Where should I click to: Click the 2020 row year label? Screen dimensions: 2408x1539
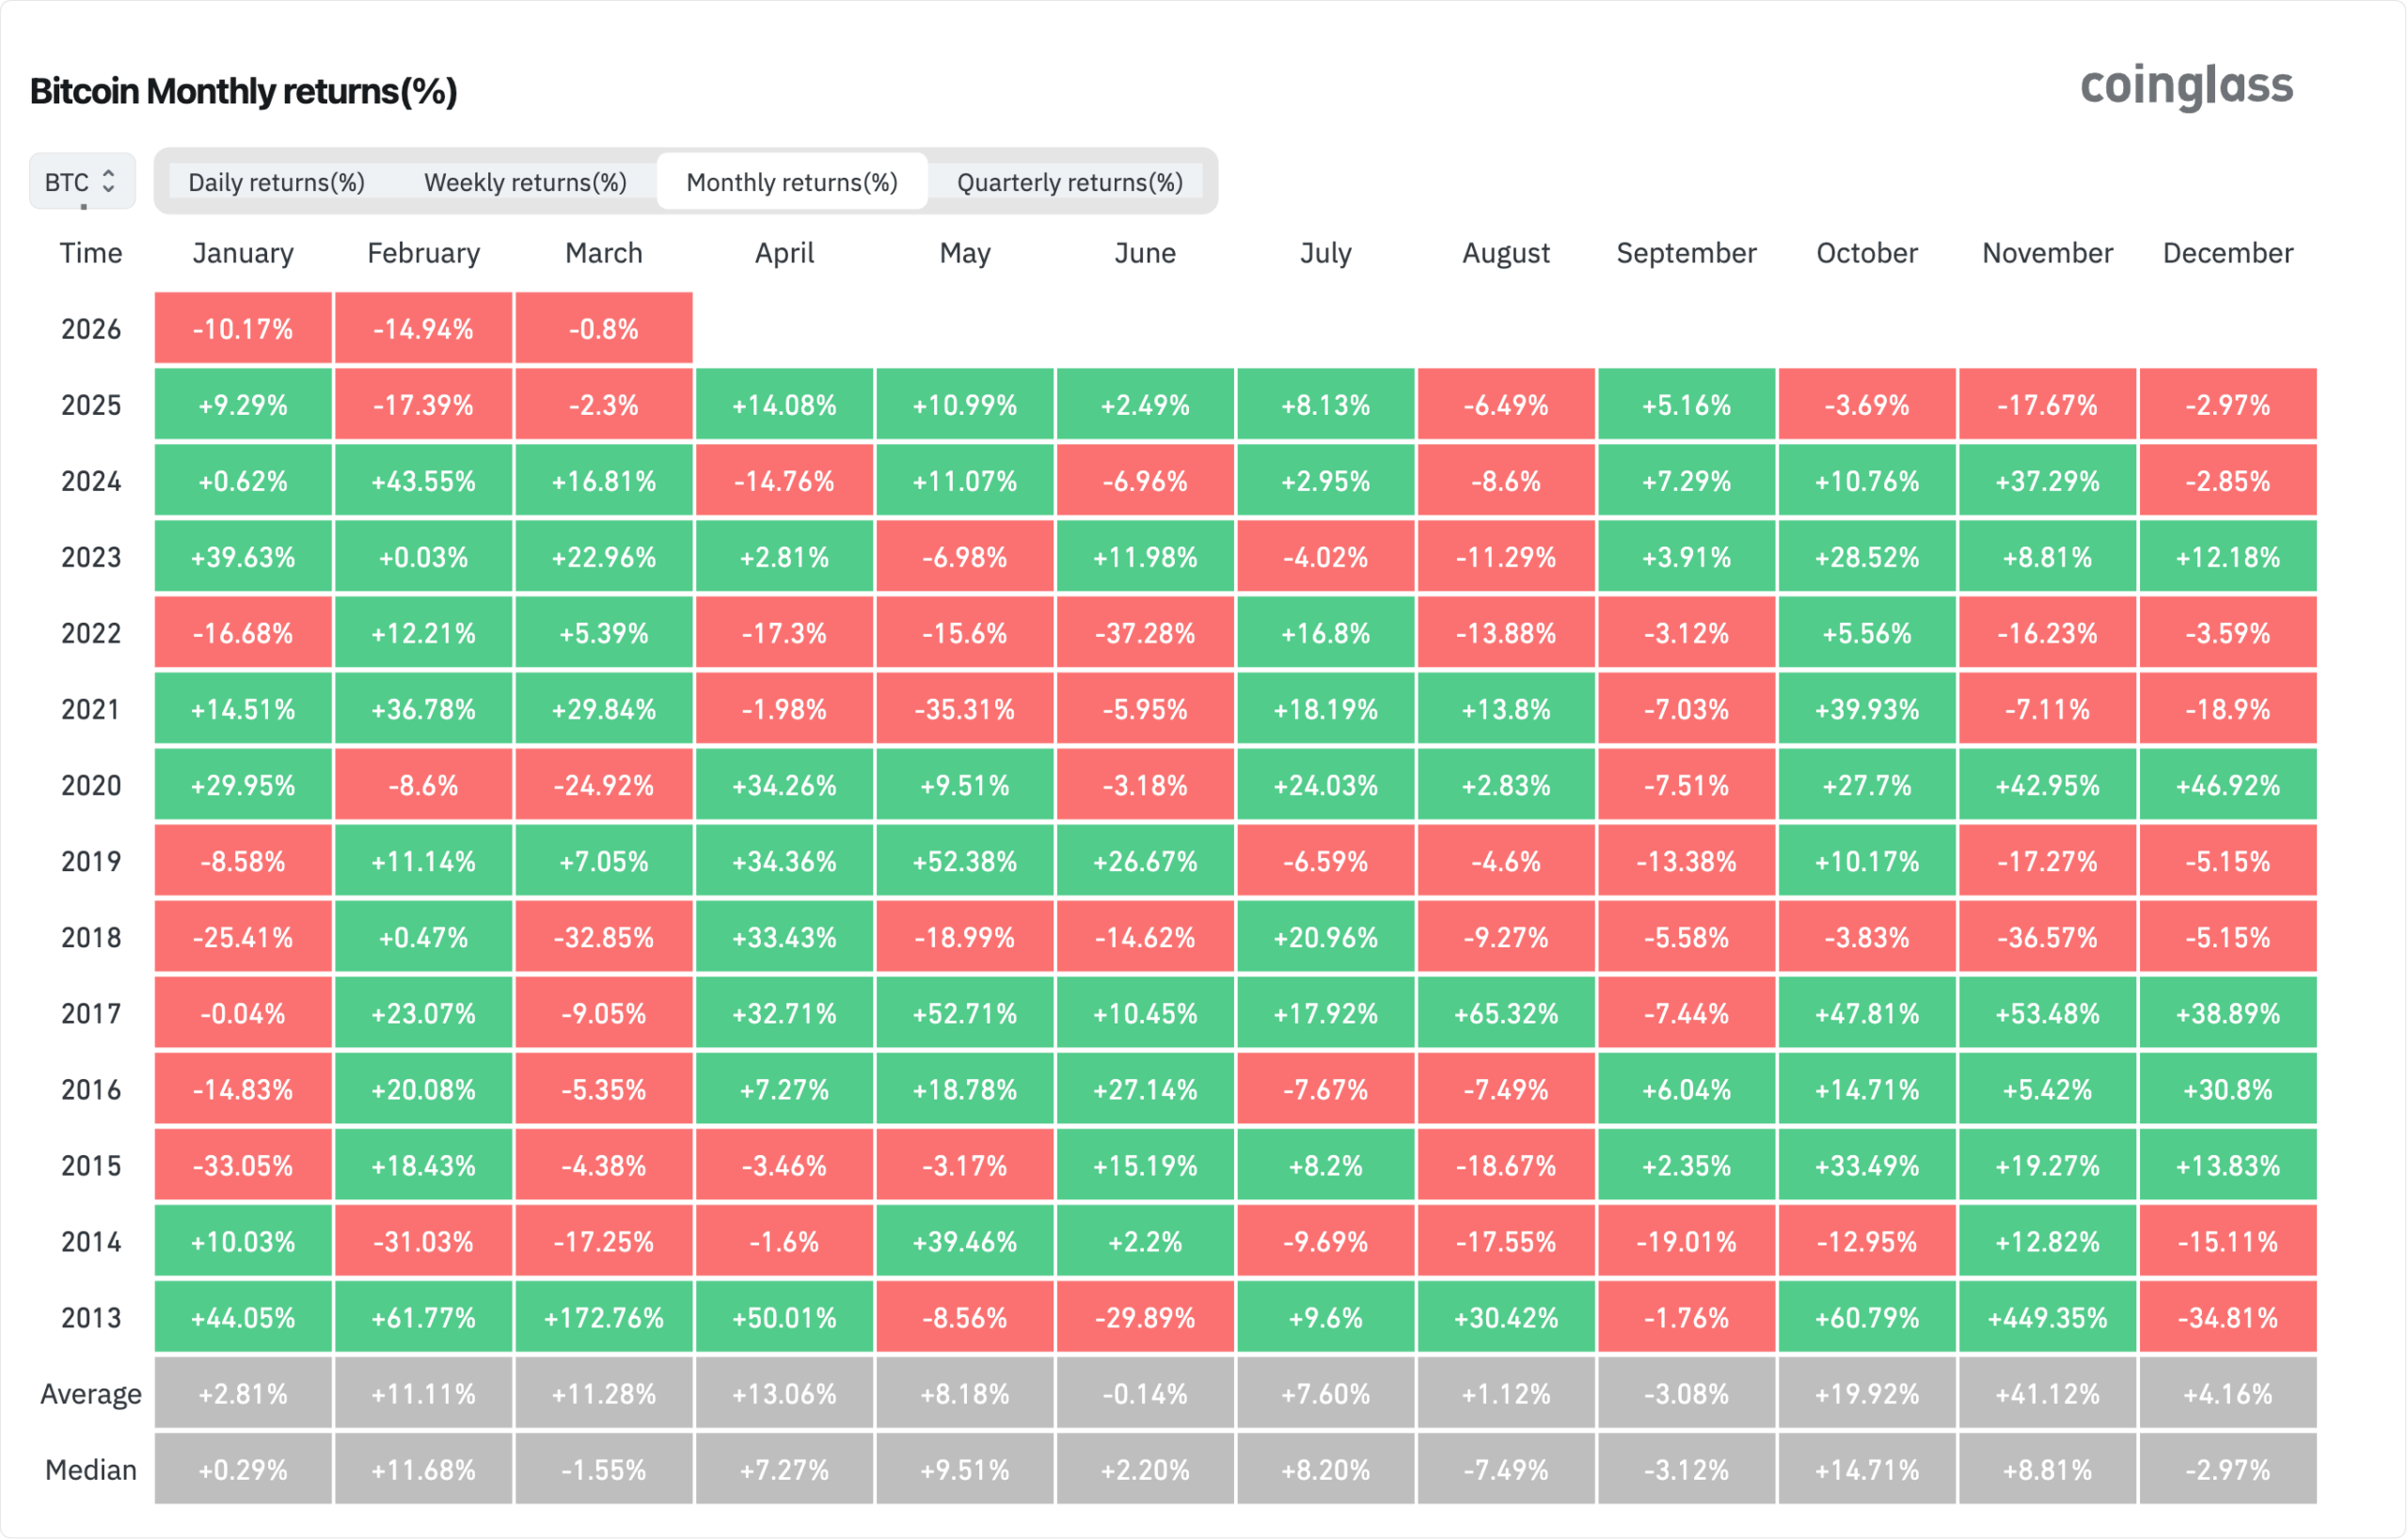(x=91, y=785)
